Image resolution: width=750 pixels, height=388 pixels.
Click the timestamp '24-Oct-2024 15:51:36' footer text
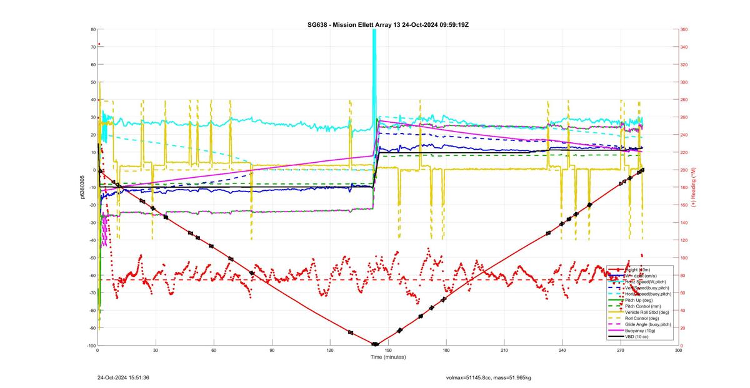point(123,377)
